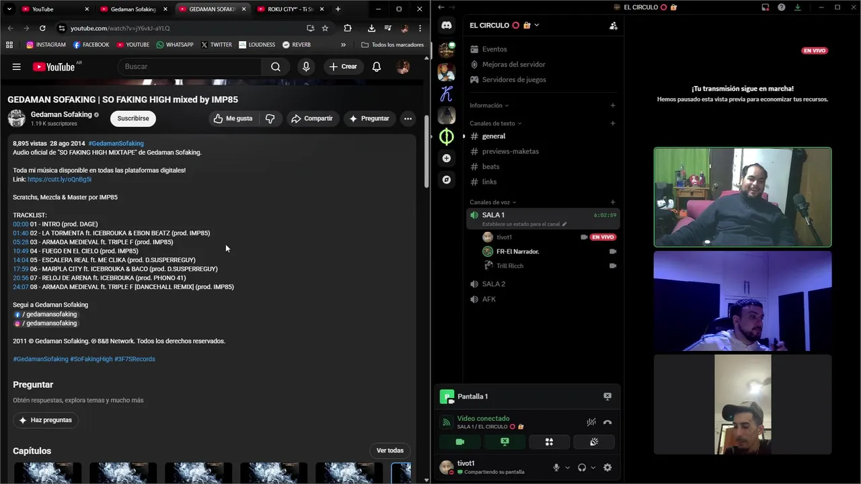Open the previews-maketas channel

coord(543,151)
